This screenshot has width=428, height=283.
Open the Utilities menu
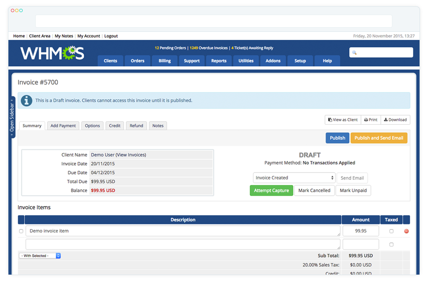(246, 61)
